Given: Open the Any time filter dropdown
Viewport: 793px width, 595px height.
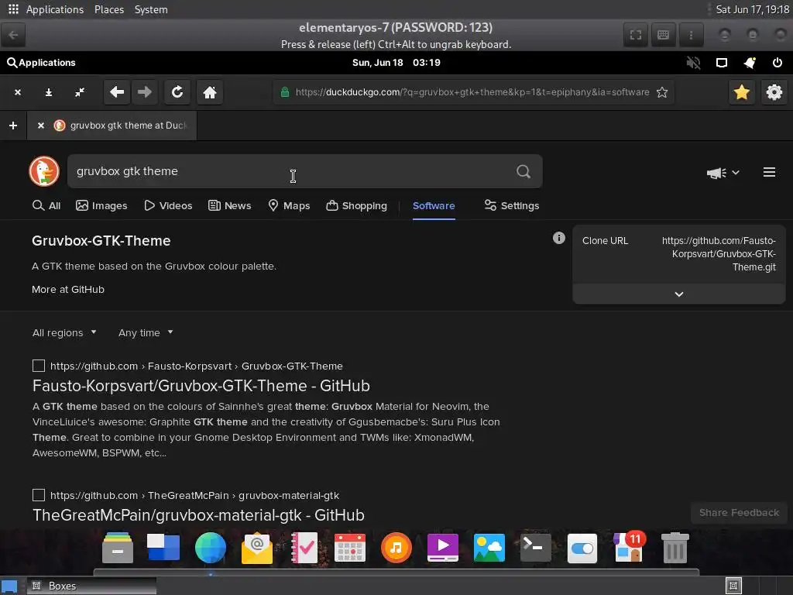Looking at the screenshot, I should pos(146,332).
